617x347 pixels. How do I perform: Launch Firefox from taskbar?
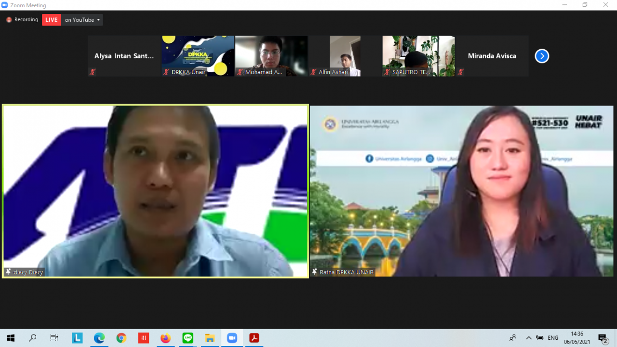point(165,338)
